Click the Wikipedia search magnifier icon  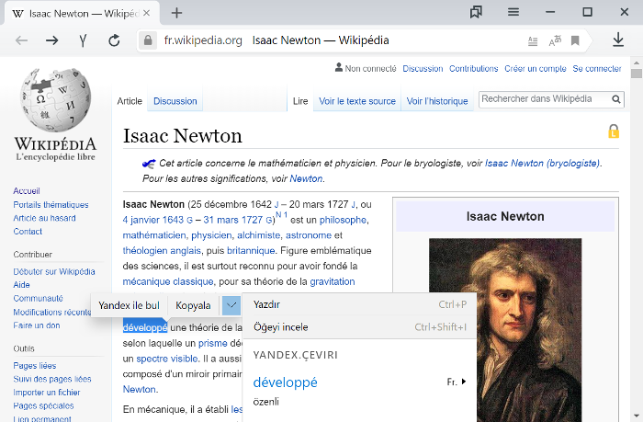coord(616,99)
